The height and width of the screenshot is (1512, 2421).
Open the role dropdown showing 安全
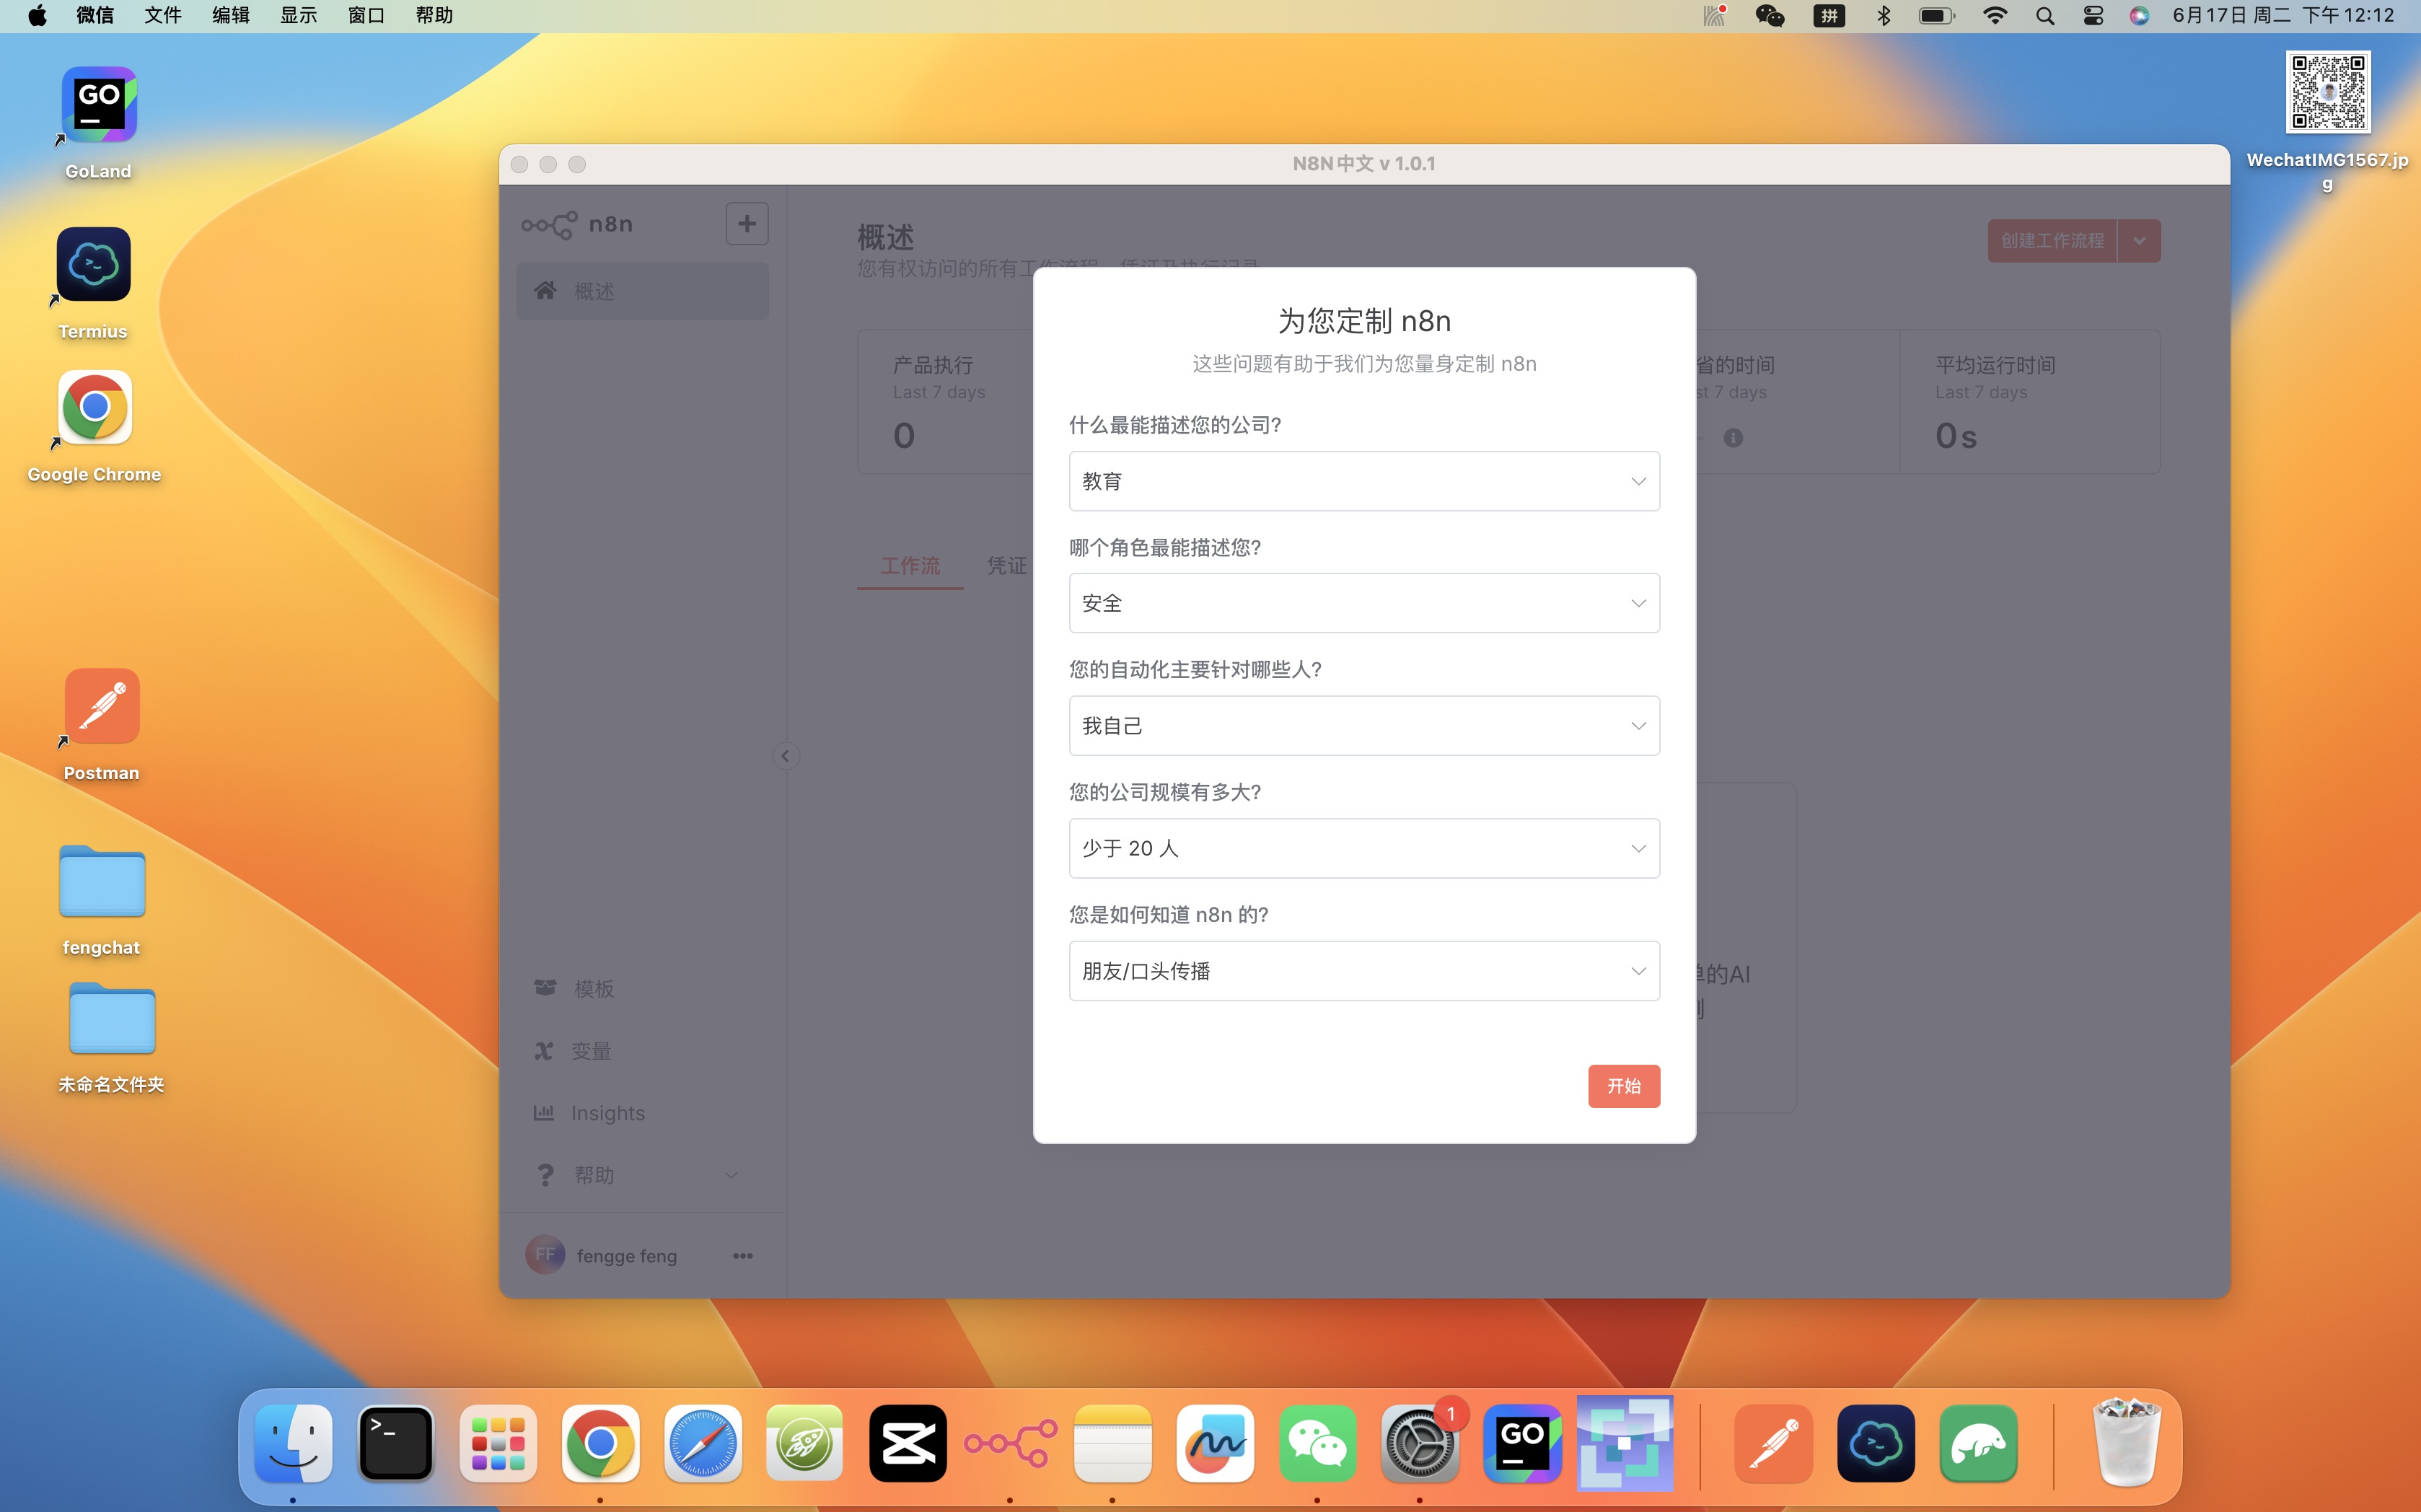pyautogui.click(x=1364, y=603)
